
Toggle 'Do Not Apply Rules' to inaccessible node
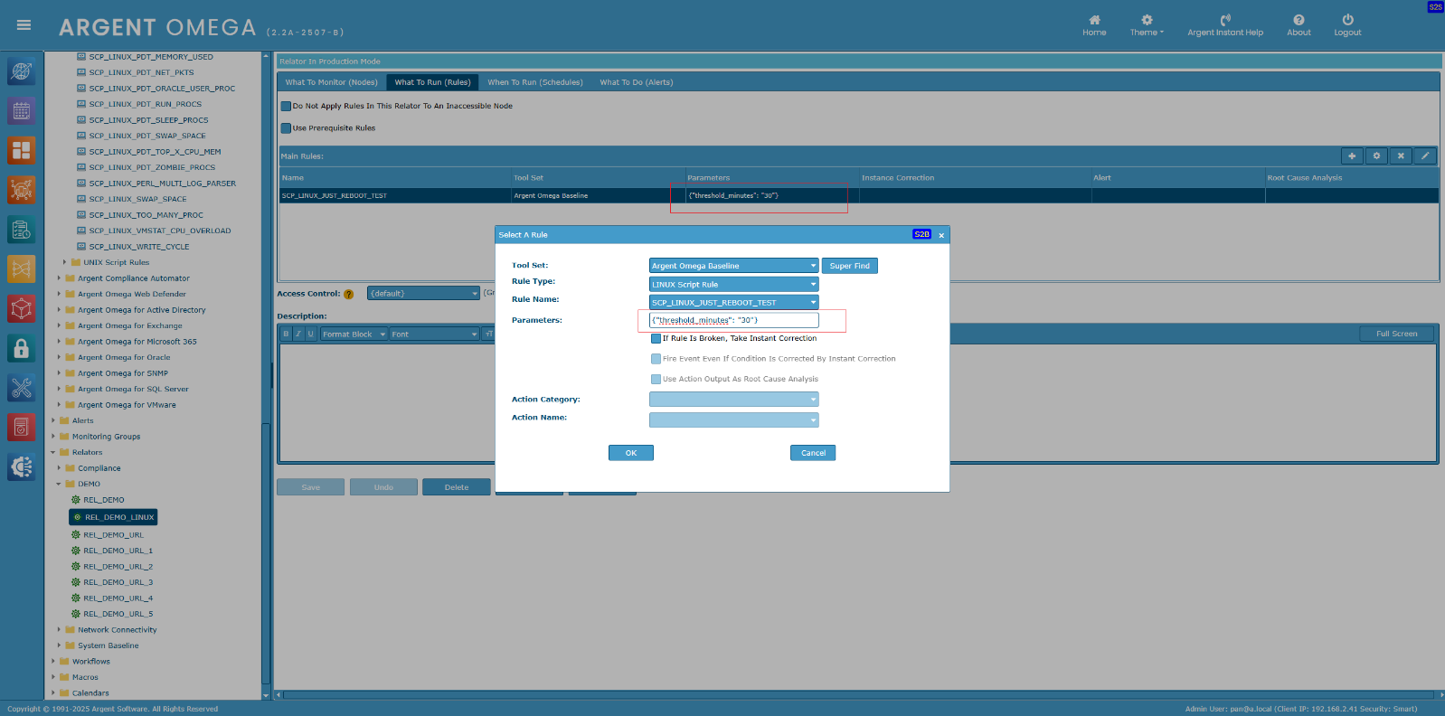click(286, 107)
